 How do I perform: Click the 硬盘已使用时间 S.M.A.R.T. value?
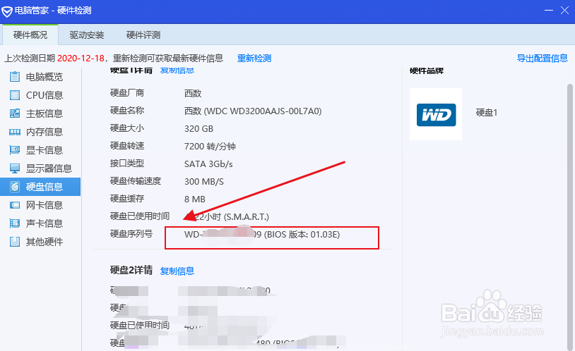pos(227,216)
